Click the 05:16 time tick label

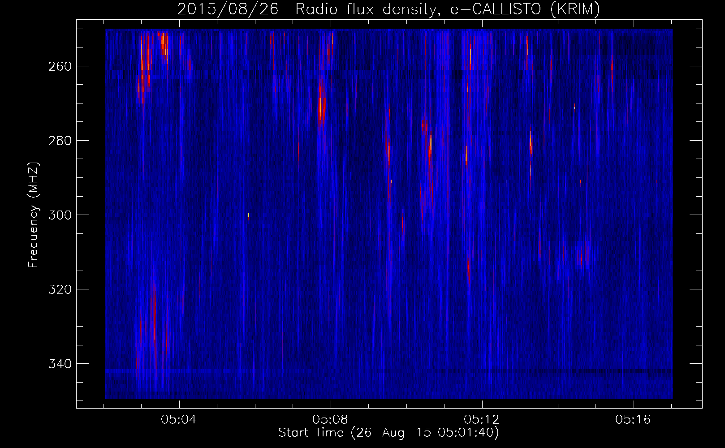pos(633,419)
